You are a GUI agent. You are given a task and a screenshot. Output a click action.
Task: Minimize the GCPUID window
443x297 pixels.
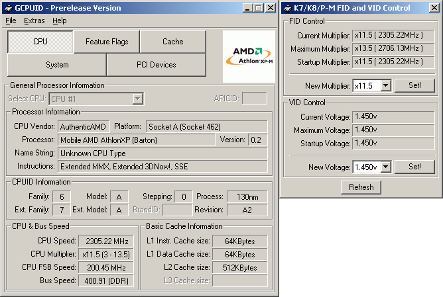pyautogui.click(x=247, y=8)
